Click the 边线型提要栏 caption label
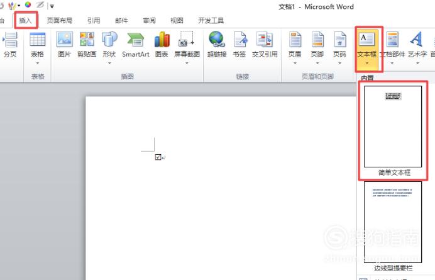 [x=393, y=268]
